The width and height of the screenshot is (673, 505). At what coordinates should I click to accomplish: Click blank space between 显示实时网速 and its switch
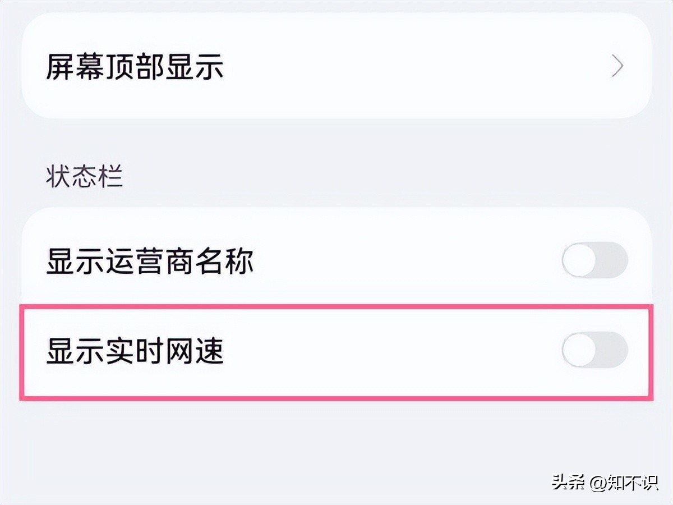point(393,351)
